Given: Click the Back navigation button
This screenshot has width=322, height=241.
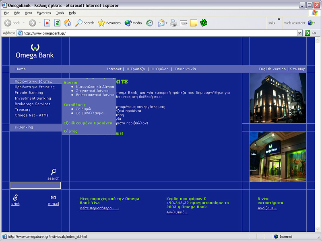Looking at the screenshot, I should pyautogui.click(x=12, y=23).
